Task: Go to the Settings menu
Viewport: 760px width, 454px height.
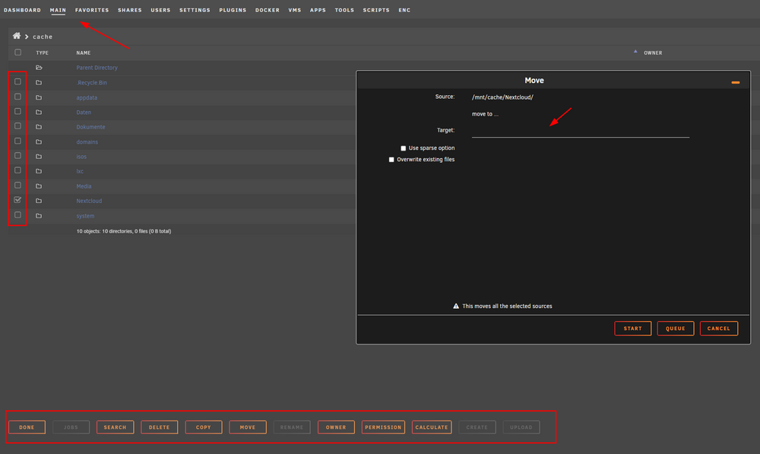Action: [195, 10]
